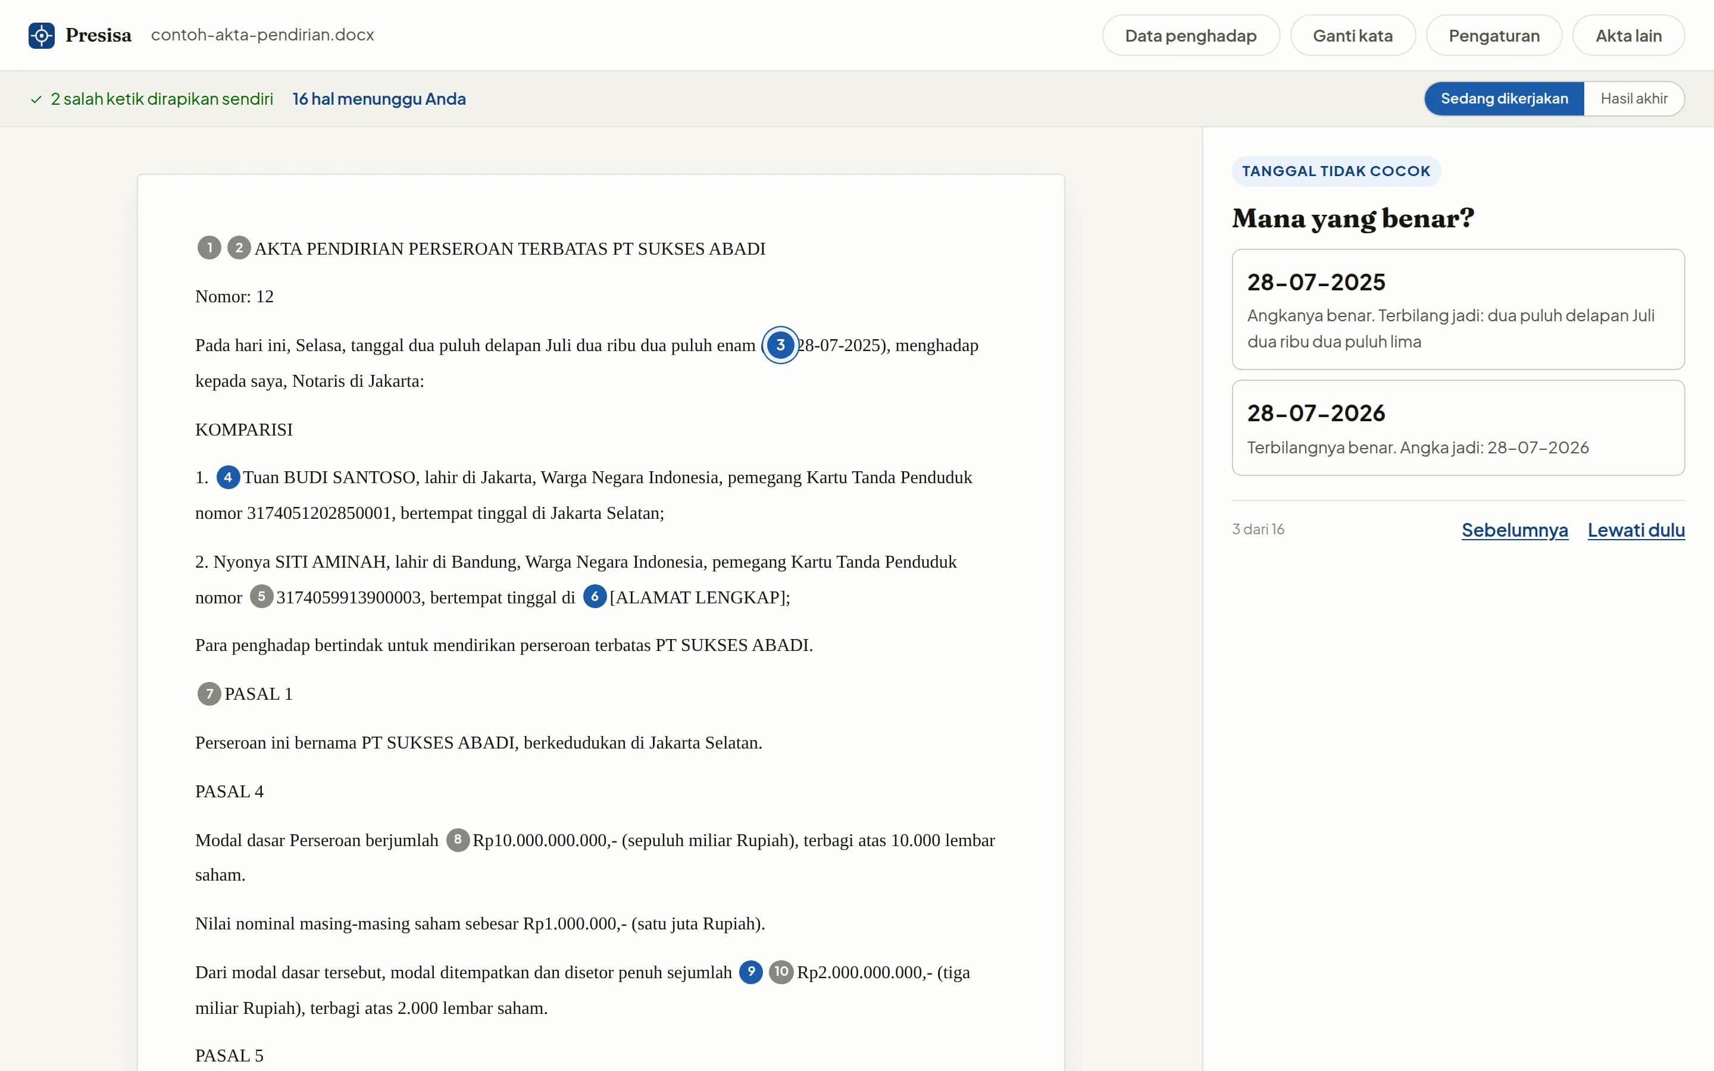Open issue marker 10 before Rp2.000.000.000
The height and width of the screenshot is (1071, 1714).
pos(780,972)
